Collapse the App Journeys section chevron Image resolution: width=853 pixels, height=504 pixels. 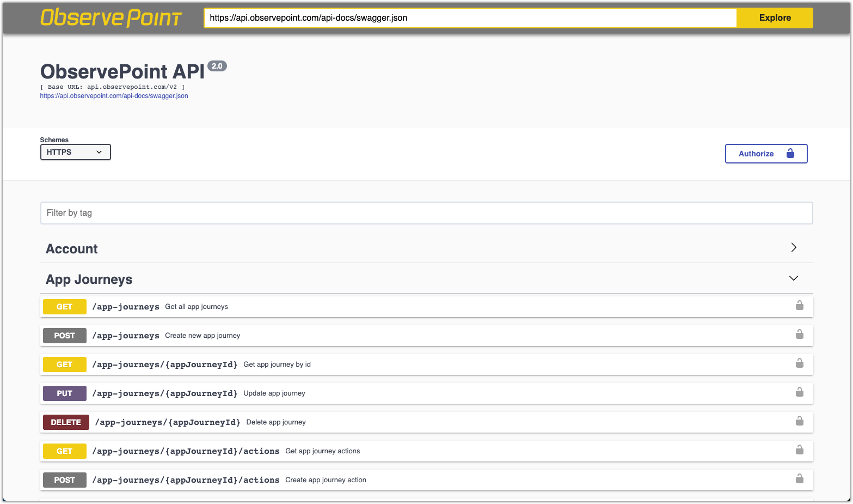(794, 278)
